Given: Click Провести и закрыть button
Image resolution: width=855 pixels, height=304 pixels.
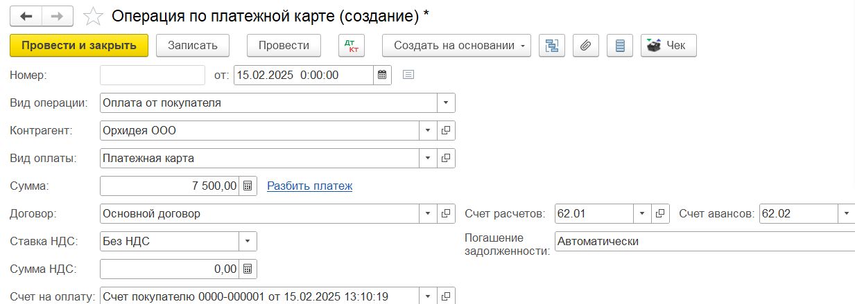Looking at the screenshot, I should (79, 46).
